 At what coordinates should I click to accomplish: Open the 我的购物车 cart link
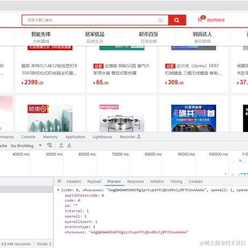click(x=216, y=20)
